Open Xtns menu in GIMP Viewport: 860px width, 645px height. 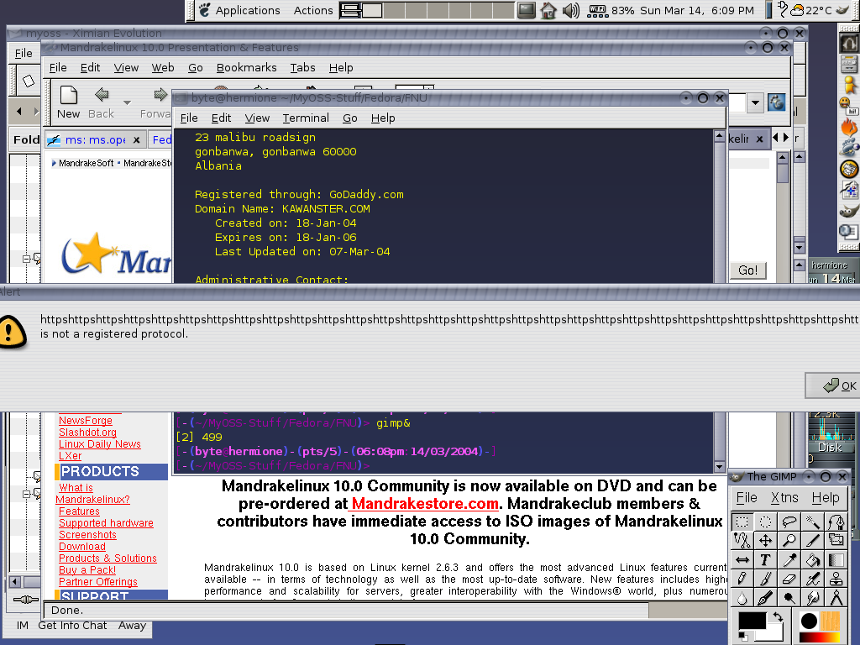pos(784,497)
